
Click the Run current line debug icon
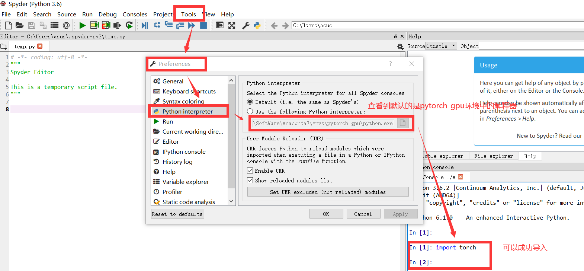click(x=157, y=25)
